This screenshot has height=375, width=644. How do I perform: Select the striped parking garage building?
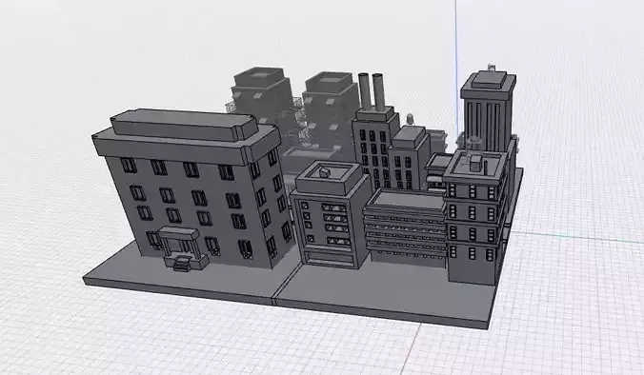405,227
